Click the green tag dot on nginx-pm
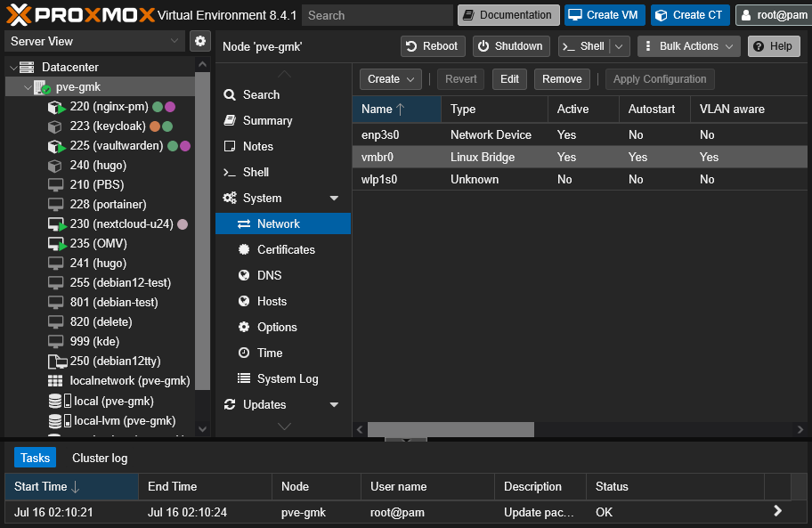The height and width of the screenshot is (528, 812). click(x=158, y=107)
